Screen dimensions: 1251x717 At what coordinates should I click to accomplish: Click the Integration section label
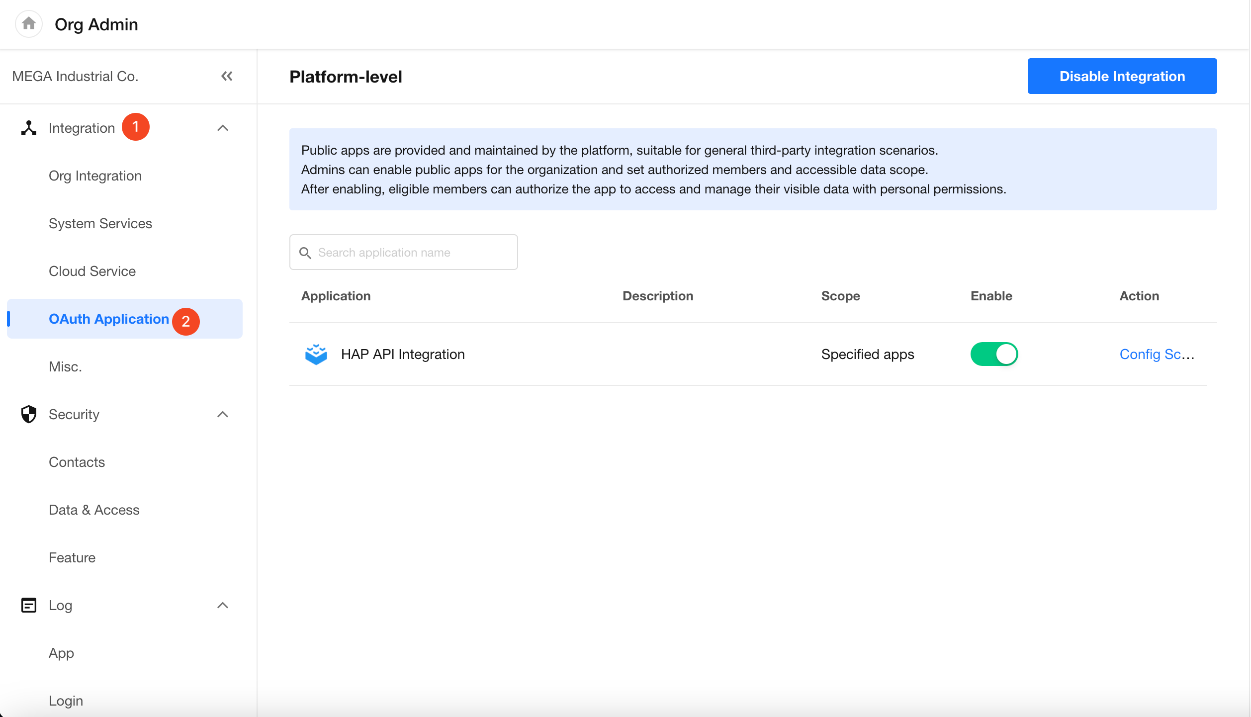(82, 128)
